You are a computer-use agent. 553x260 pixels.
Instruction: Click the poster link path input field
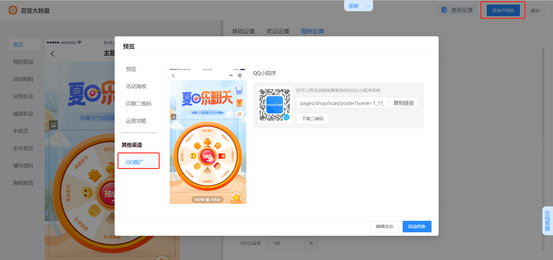(x=342, y=103)
